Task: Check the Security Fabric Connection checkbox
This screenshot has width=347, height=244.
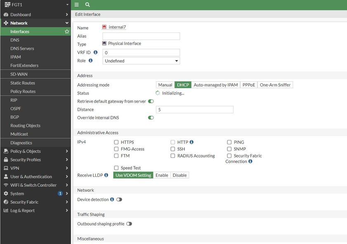Action: pyautogui.click(x=229, y=156)
